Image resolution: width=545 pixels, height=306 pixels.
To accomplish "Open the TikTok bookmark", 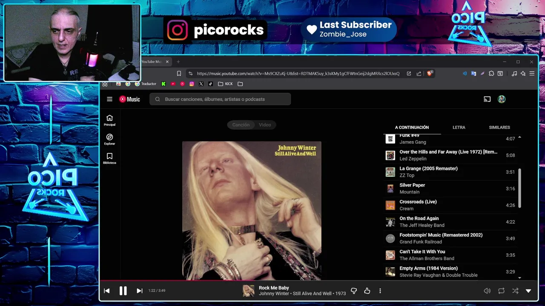I will coord(210,84).
